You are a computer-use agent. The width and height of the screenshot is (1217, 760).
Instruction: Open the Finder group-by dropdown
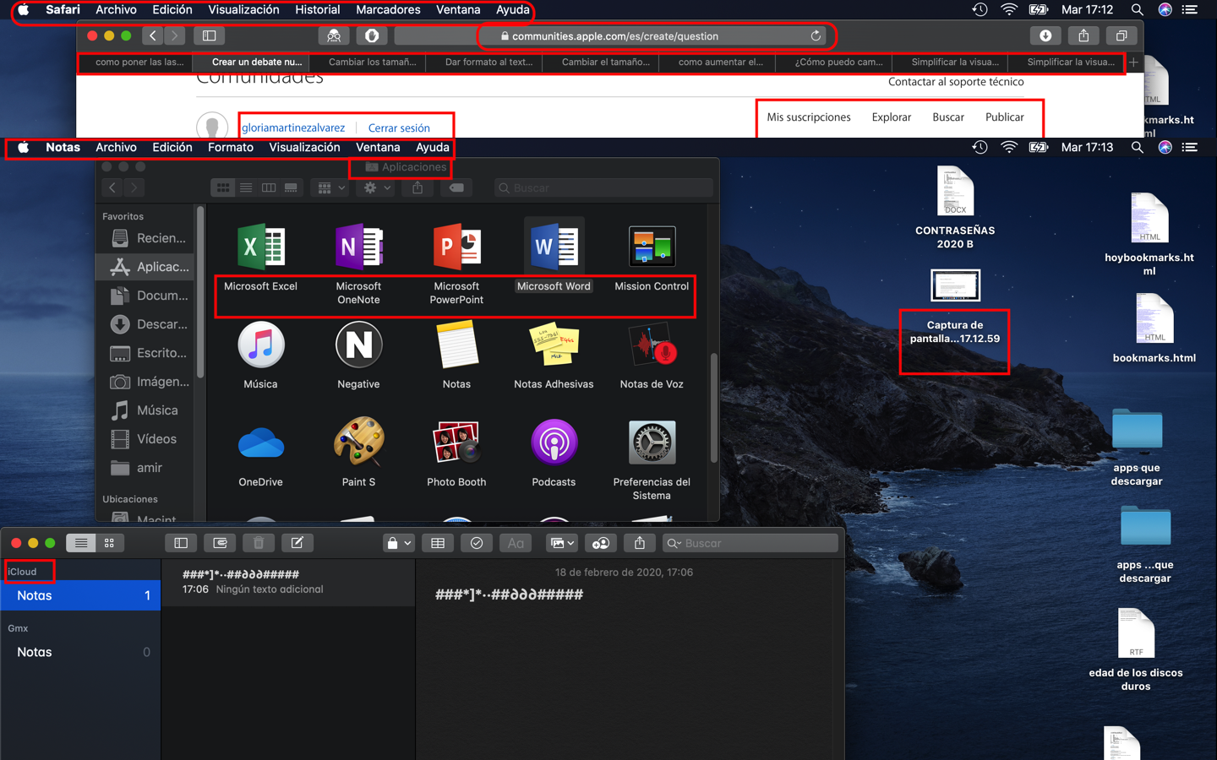330,188
